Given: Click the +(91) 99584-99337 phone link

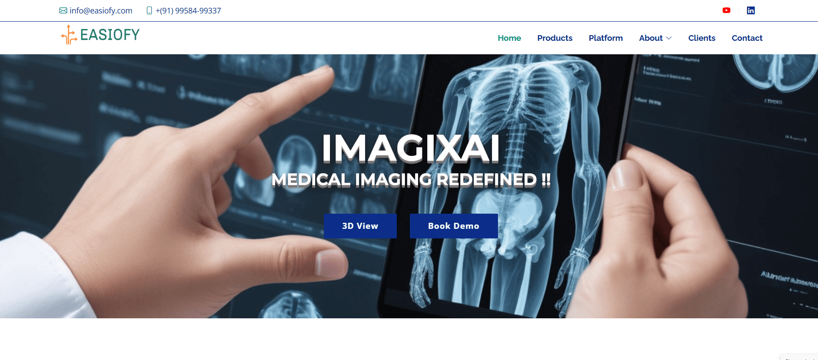Looking at the screenshot, I should point(188,10).
